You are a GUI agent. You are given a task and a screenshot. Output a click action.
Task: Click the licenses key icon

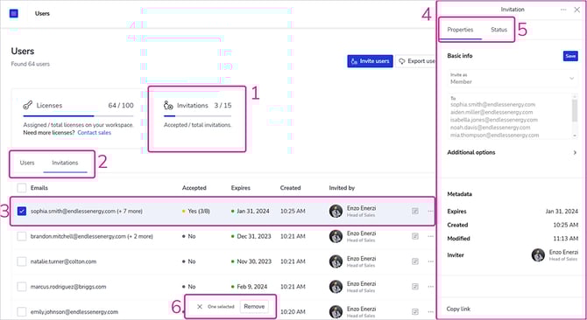point(28,105)
